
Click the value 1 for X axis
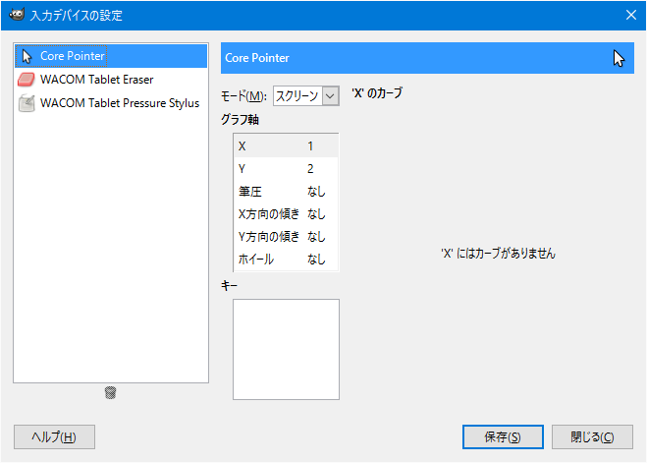coord(310,146)
